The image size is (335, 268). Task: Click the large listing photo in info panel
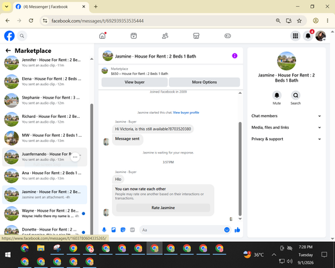(x=287, y=61)
